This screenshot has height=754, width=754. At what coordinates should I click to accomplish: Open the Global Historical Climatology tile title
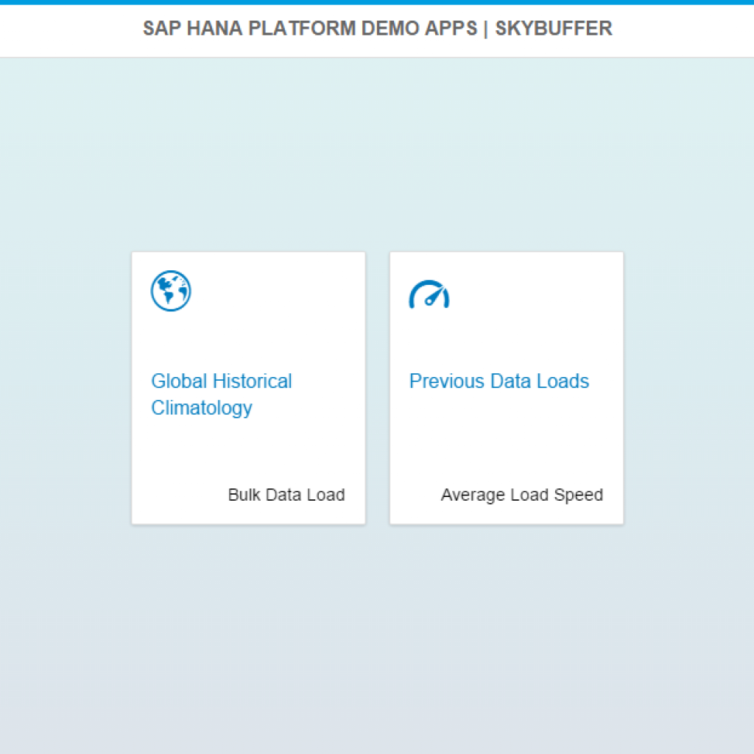pos(221,395)
